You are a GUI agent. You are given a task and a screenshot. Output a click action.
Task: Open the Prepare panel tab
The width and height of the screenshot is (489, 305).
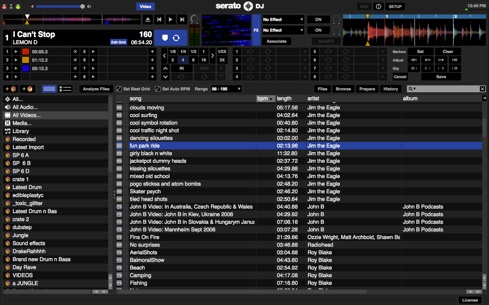click(x=367, y=89)
